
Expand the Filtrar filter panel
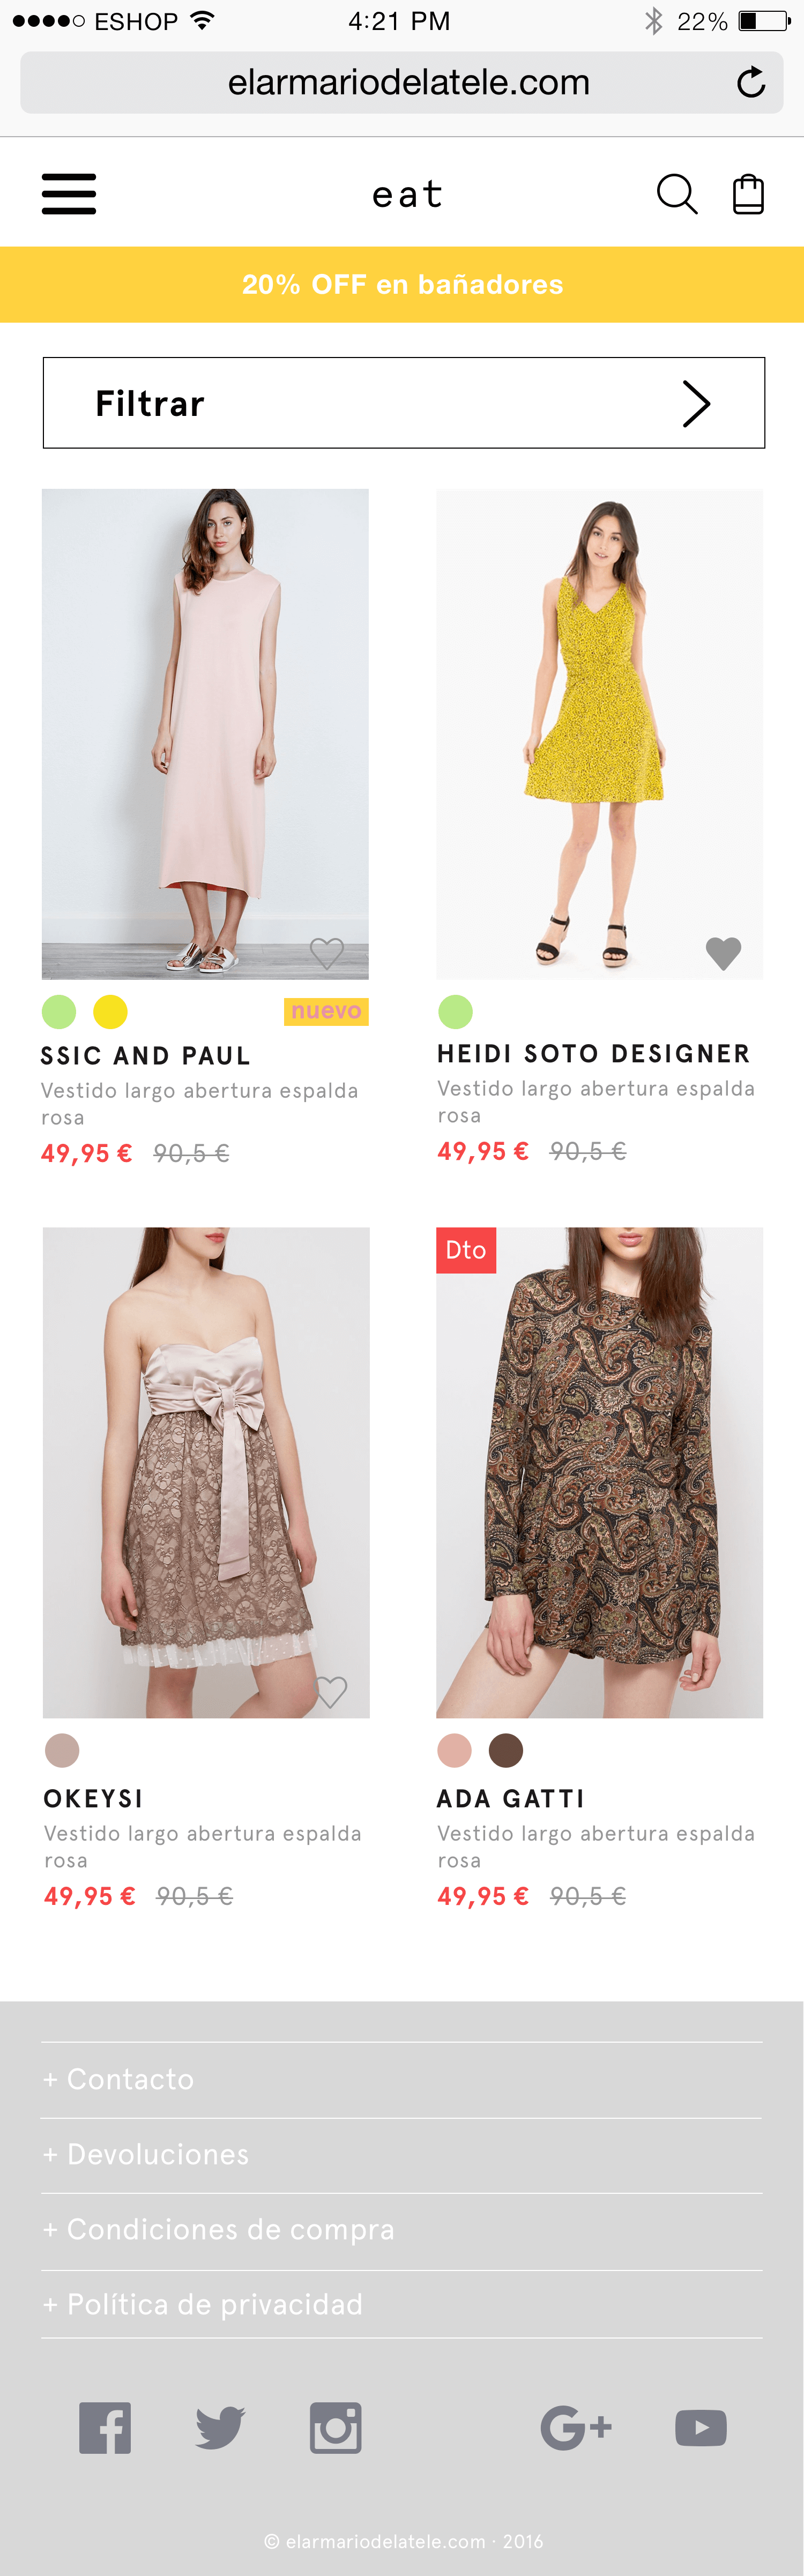404,403
